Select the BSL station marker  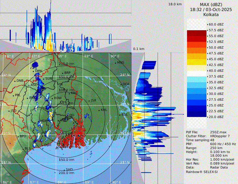click(120, 115)
